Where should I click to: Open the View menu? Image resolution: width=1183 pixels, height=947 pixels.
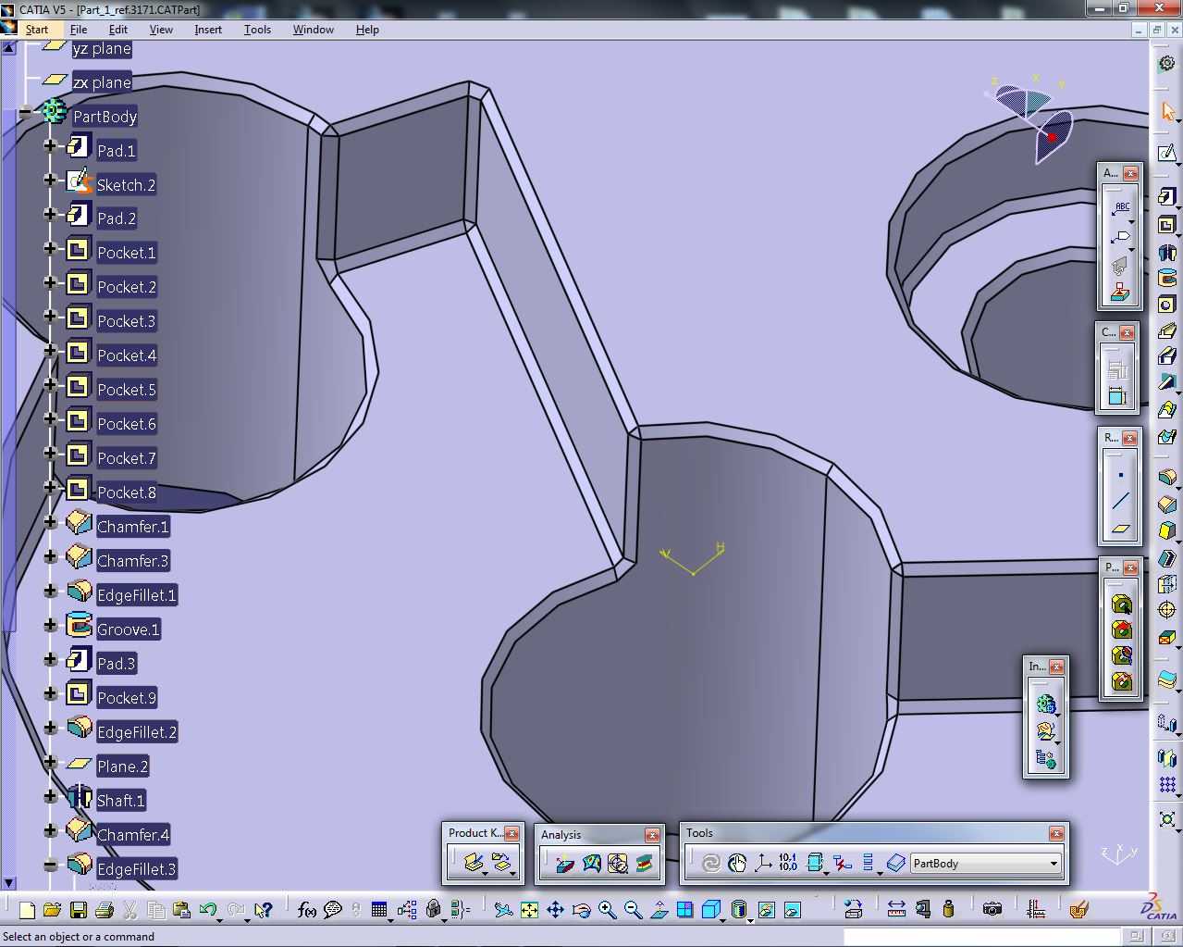click(161, 30)
